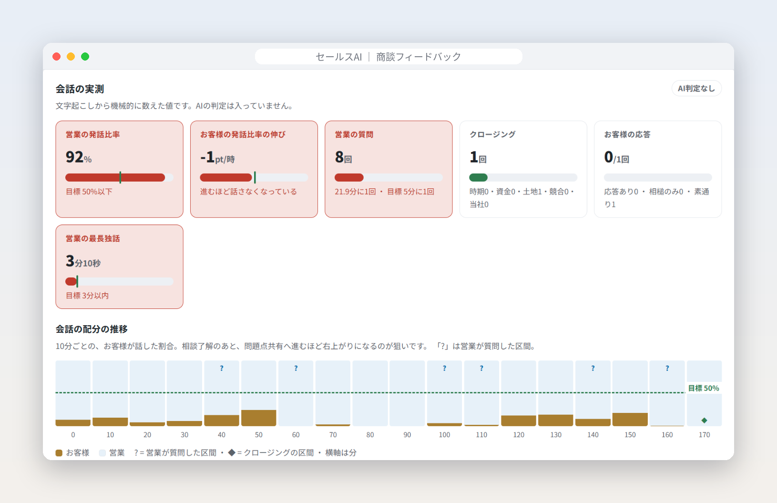Click the brown customer bar at minute 50
This screenshot has height=503, width=777.
coord(259,418)
